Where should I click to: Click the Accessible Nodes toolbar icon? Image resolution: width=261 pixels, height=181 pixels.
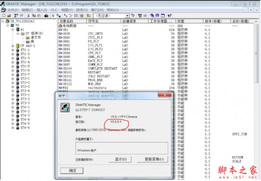click(x=16, y=16)
